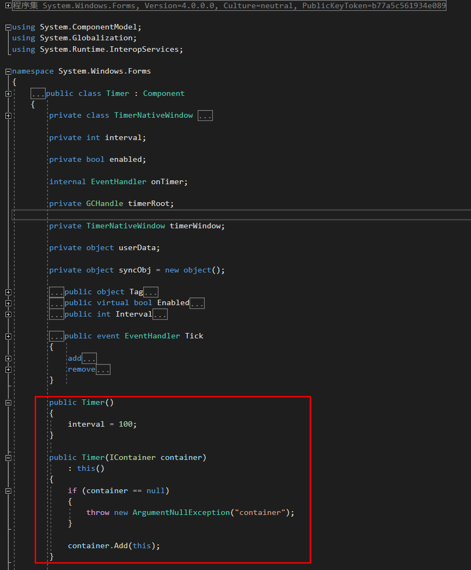Collapse the Timer(IContainer container) constructor
Screen dimensions: 471x570
pyautogui.click(x=8, y=457)
